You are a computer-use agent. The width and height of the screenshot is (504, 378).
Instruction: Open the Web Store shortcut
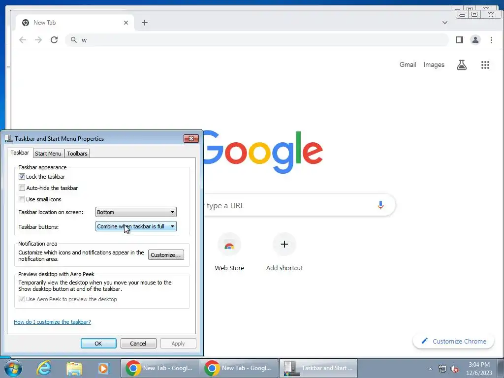click(x=229, y=252)
